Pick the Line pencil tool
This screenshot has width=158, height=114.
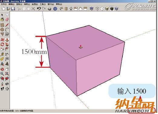click(7, 25)
